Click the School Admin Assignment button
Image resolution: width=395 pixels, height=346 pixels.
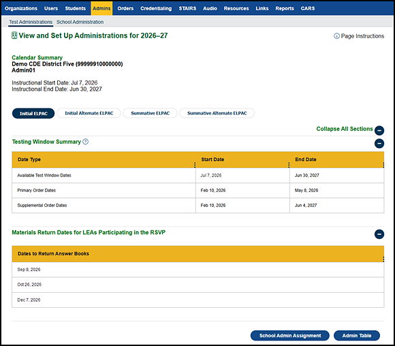(290, 335)
